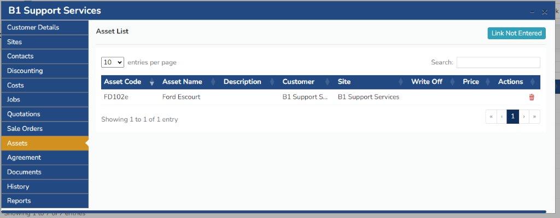Click the B1 Support Services site cell
This screenshot has height=218, width=560.
(x=369, y=97)
